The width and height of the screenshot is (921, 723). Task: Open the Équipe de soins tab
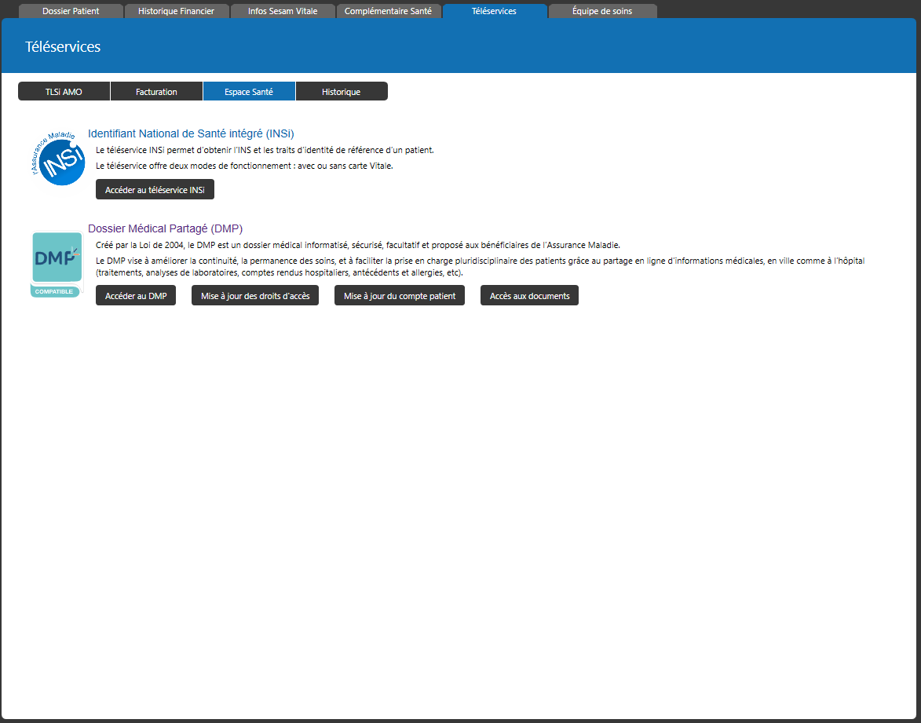(x=601, y=11)
